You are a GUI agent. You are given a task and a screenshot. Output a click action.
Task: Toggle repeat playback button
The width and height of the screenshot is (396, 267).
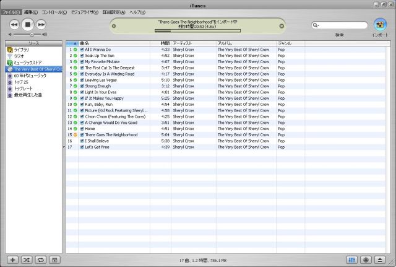pyautogui.click(x=41, y=260)
